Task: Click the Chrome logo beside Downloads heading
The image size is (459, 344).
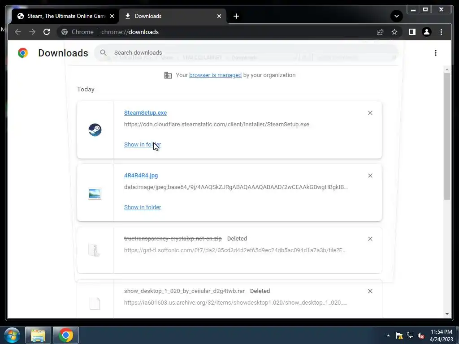Action: click(x=23, y=53)
